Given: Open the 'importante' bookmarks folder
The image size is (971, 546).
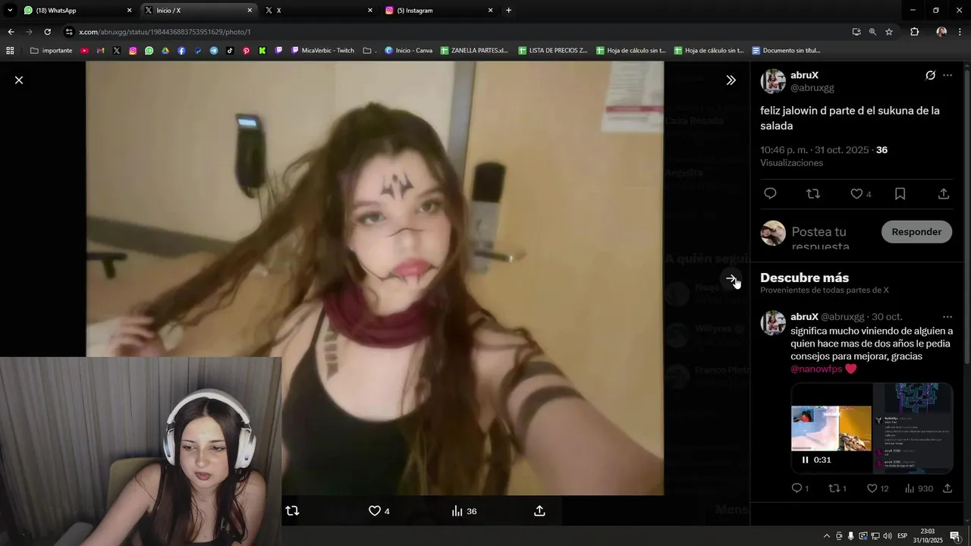Looking at the screenshot, I should coord(52,51).
